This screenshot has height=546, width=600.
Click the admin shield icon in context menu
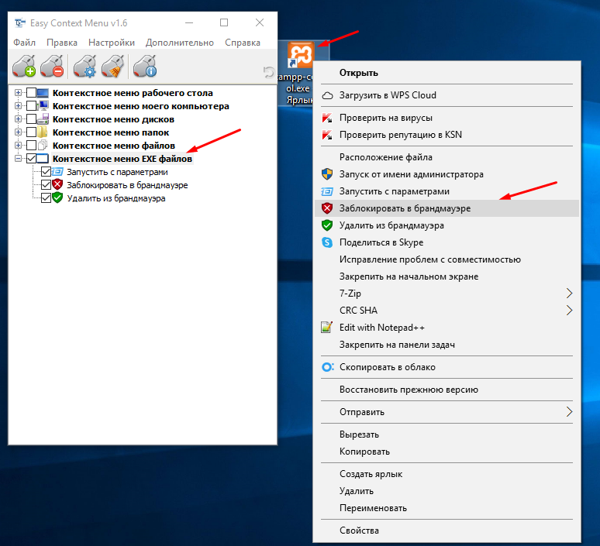[327, 174]
